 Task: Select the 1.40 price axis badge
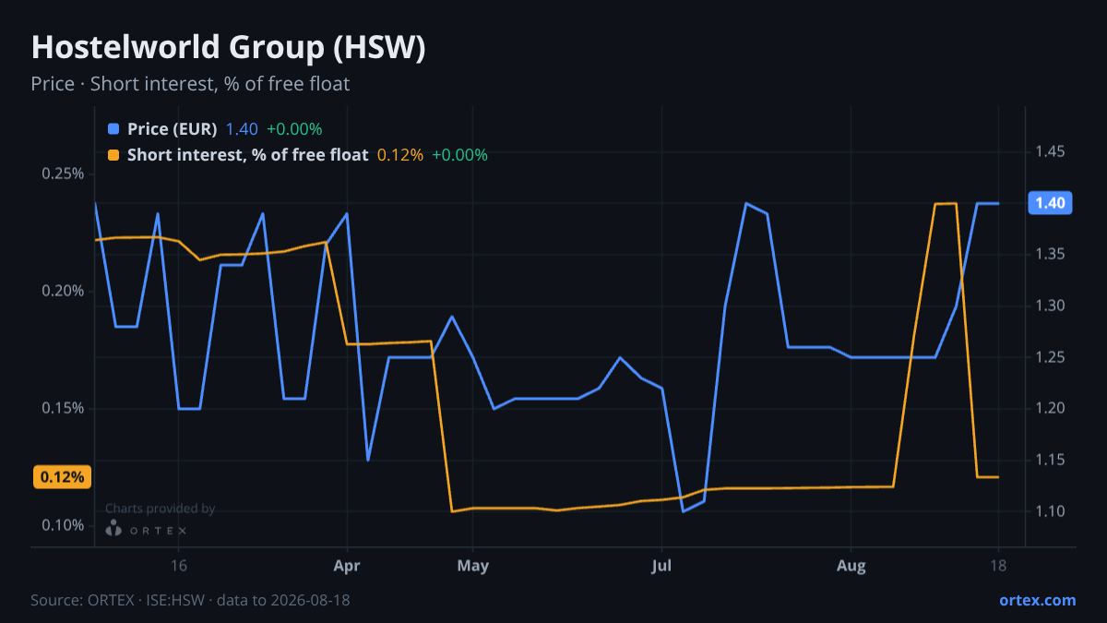click(x=1050, y=203)
